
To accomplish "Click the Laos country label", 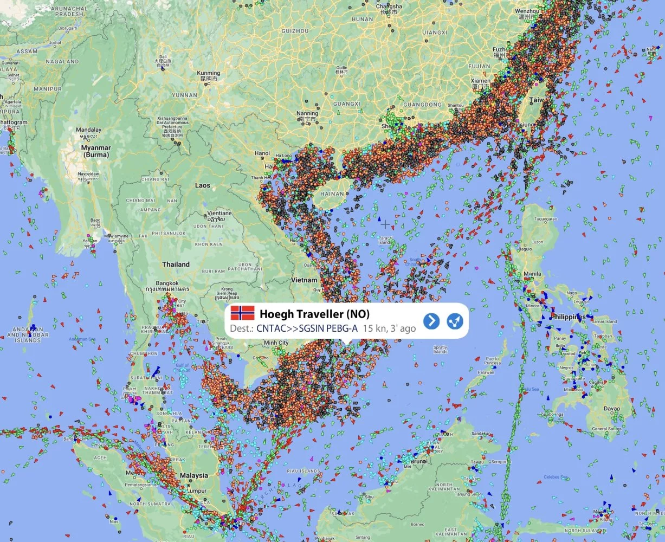I will 203,185.
